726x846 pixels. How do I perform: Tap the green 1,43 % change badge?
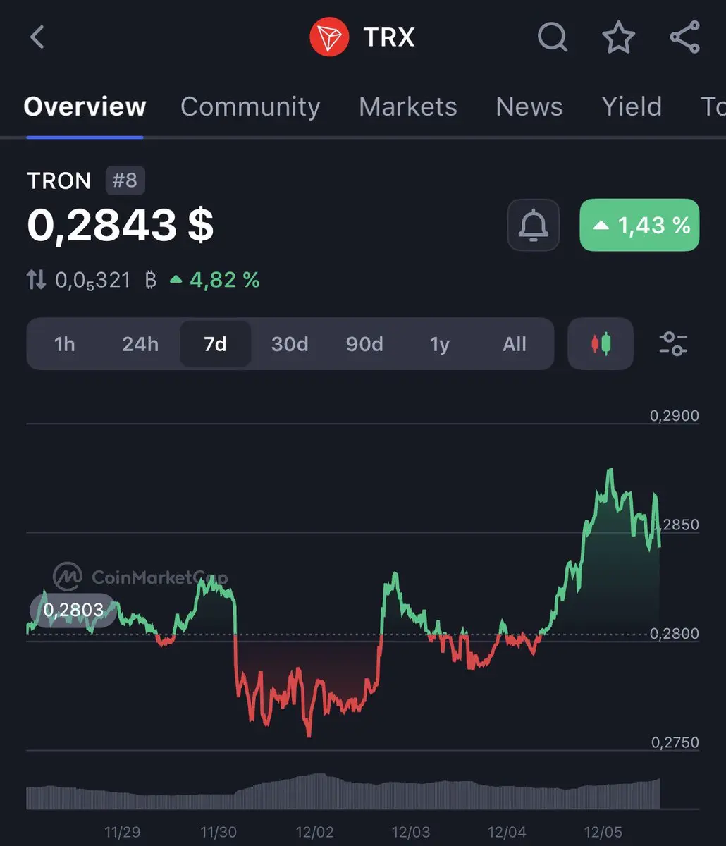pyautogui.click(x=639, y=225)
